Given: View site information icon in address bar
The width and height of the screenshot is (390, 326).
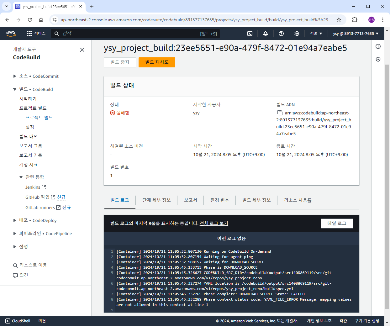Looking at the screenshot, I should pos(55,20).
